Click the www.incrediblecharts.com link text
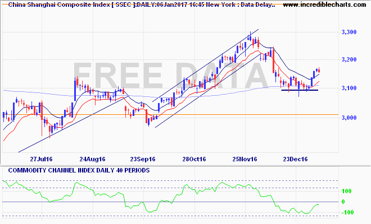The width and height of the screenshot is (371, 224). coord(324,4)
